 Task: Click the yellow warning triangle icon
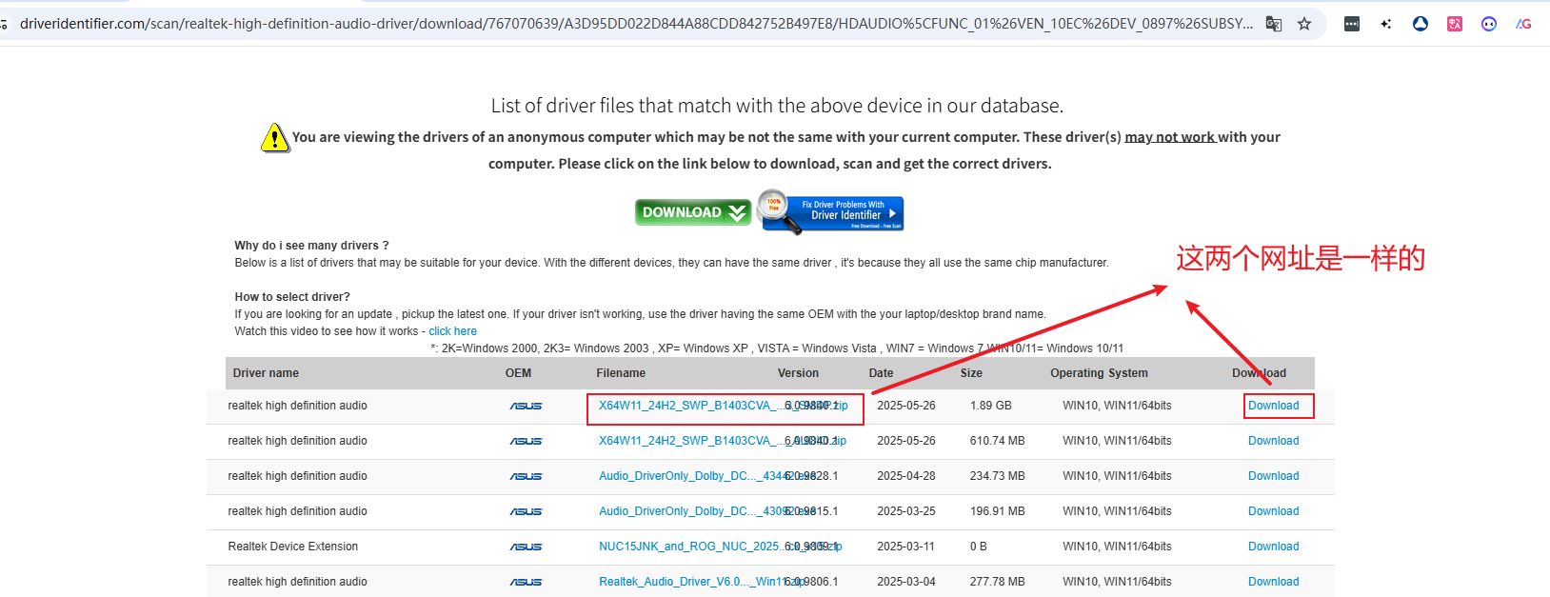point(274,138)
